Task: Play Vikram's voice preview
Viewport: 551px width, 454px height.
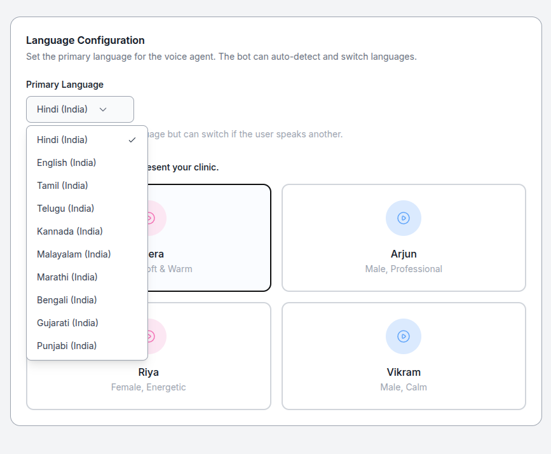Action: click(404, 336)
